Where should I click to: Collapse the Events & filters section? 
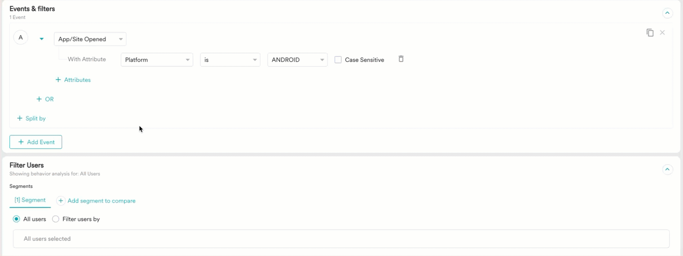point(667,13)
